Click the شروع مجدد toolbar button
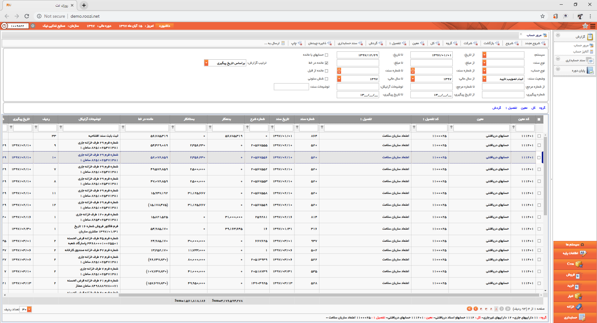 coord(535,43)
